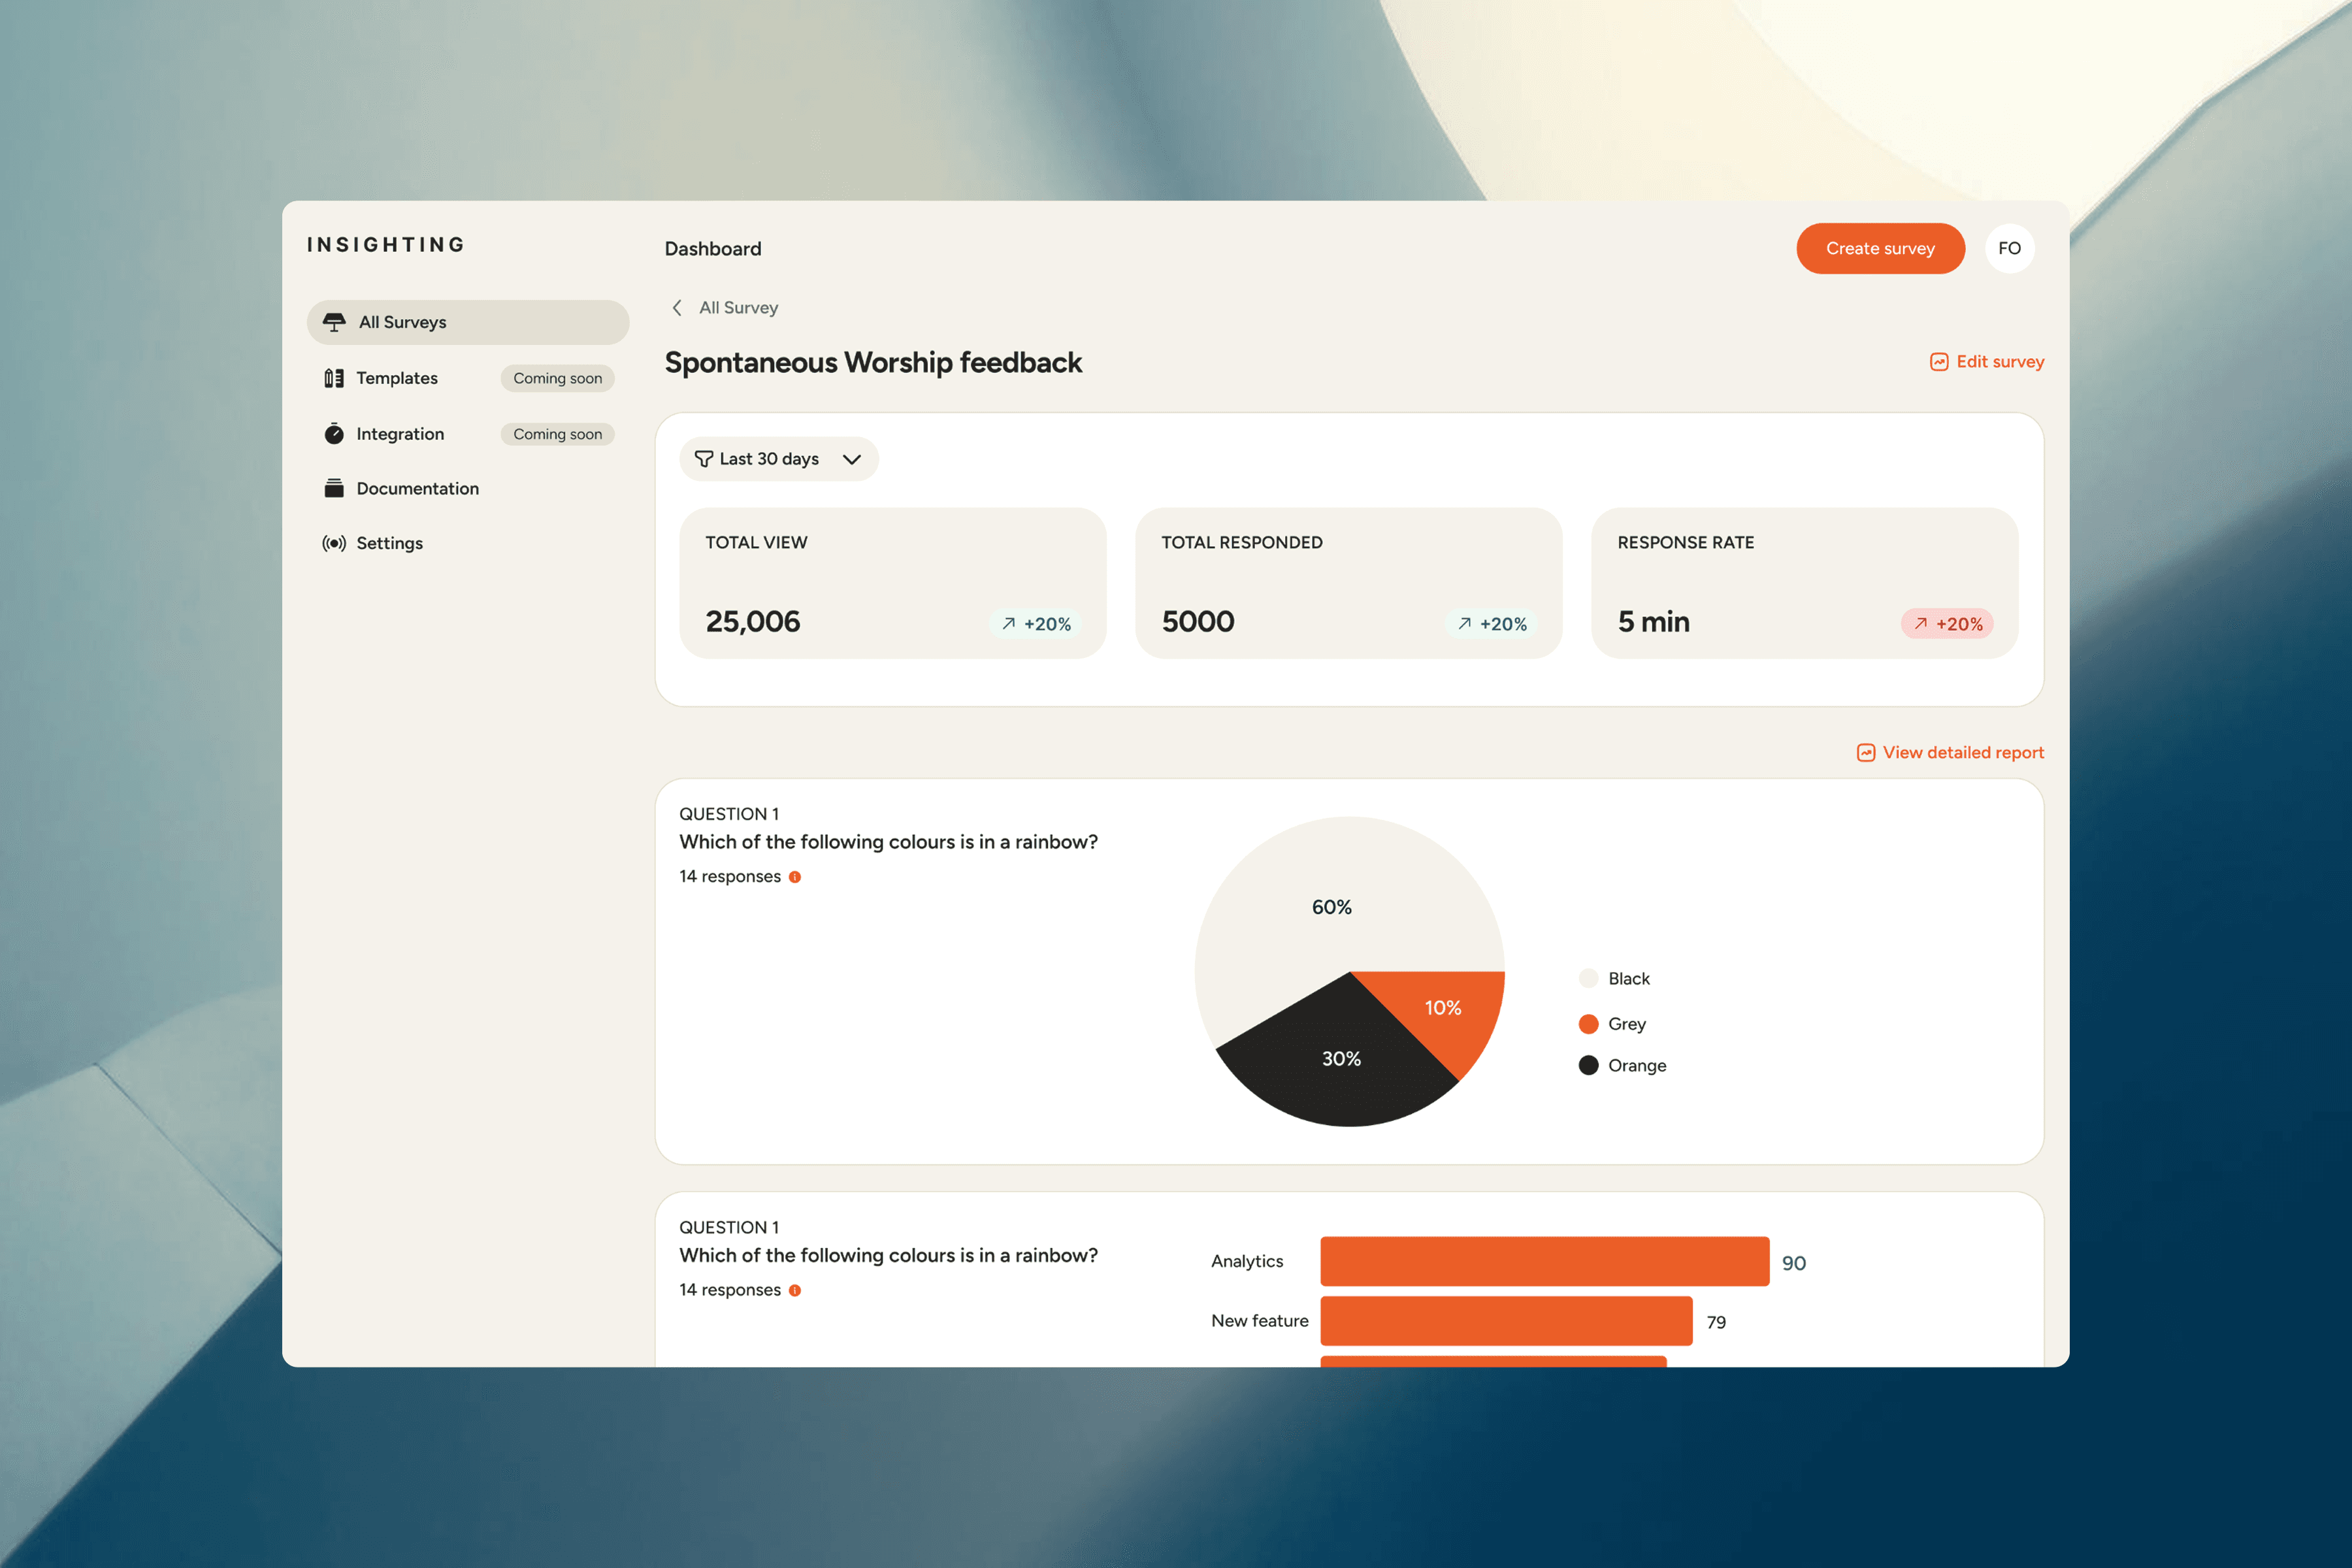Click the Integration sidebar icon
The image size is (2352, 1568).
[x=334, y=434]
